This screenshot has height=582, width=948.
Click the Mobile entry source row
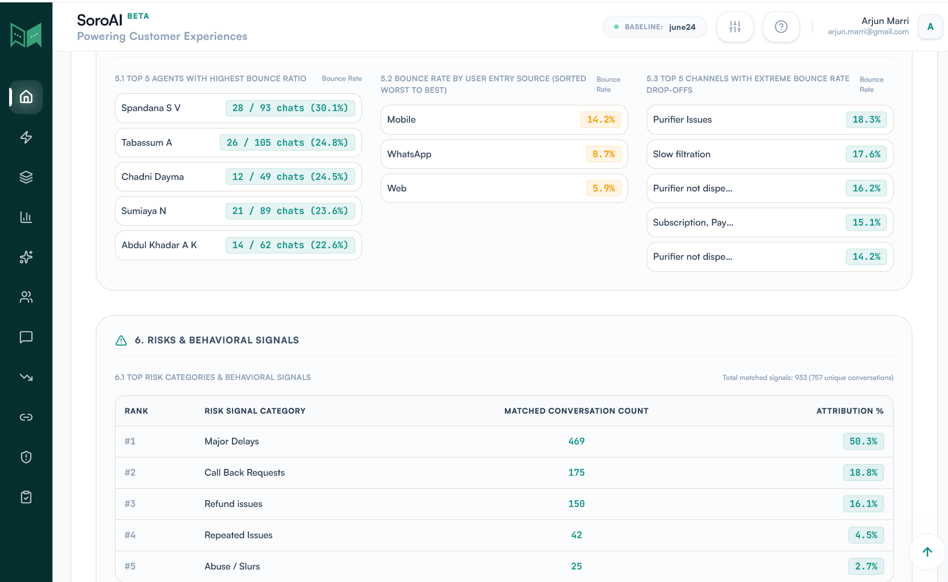tap(504, 120)
